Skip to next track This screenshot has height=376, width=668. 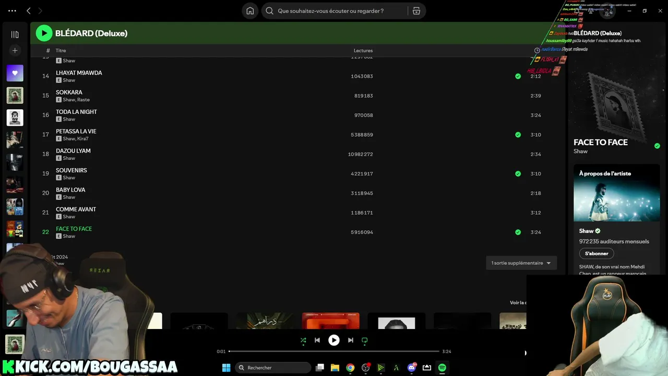point(351,340)
